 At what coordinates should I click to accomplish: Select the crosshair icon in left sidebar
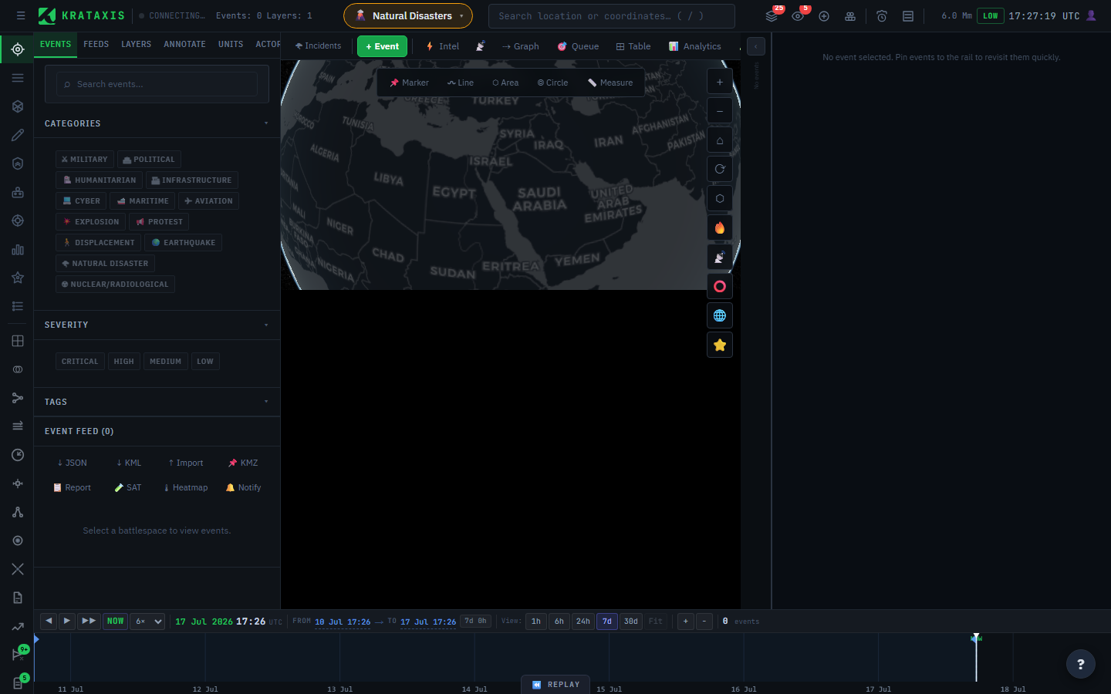(17, 49)
